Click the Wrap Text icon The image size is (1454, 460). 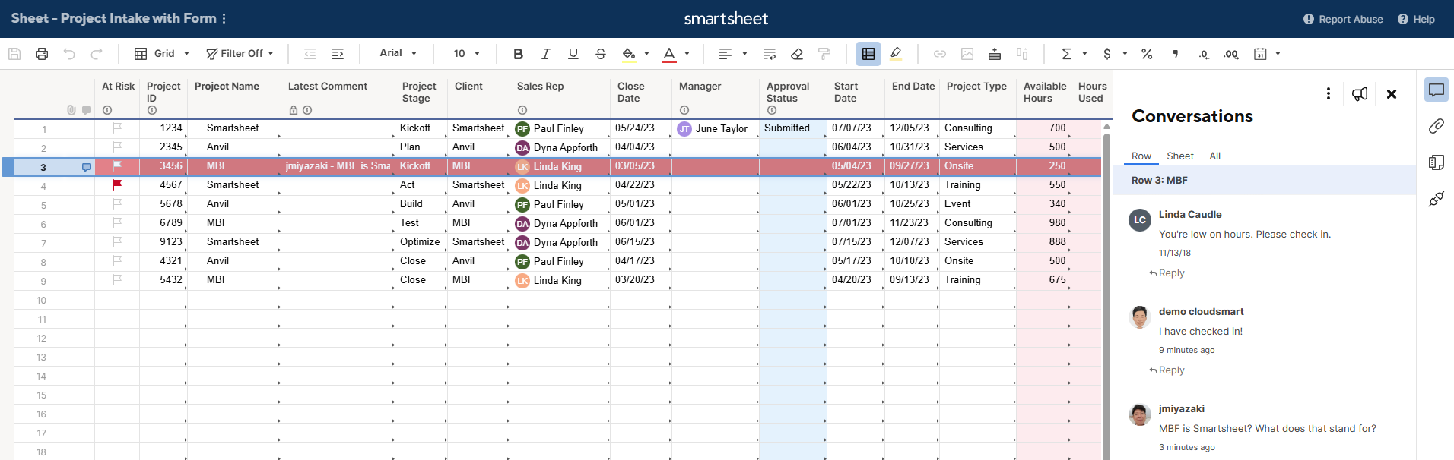770,54
